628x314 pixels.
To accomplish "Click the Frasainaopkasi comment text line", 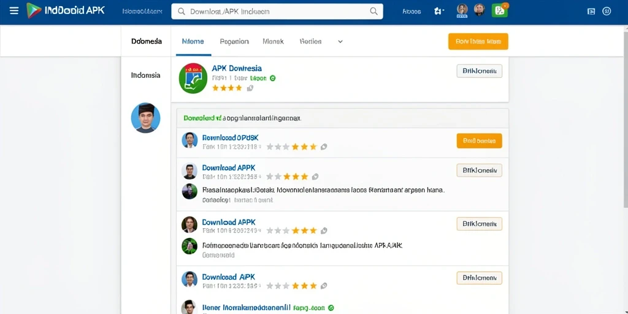I will [x=324, y=190].
